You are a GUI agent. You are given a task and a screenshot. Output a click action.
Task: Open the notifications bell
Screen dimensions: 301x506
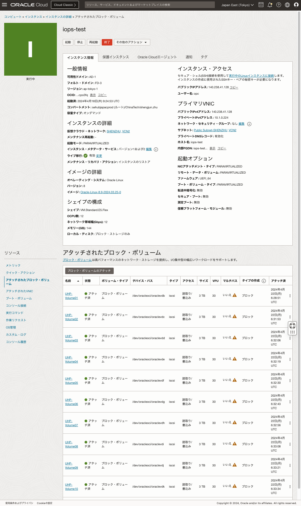pos(270,5)
